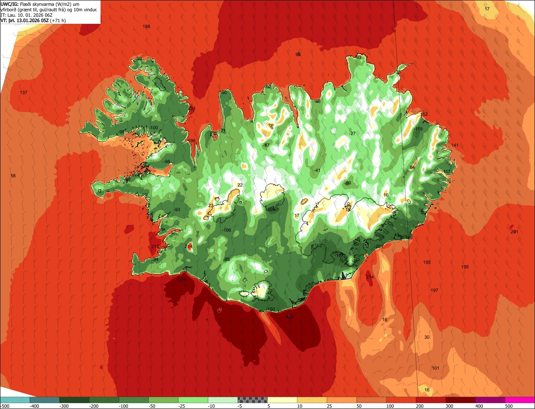The width and height of the screenshot is (535, 409).
Task: Click the value 137 over the western sea
Action: [x=23, y=92]
